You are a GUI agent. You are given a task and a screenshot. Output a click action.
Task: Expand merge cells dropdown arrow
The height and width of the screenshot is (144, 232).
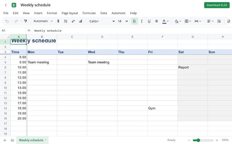click(x=200, y=21)
